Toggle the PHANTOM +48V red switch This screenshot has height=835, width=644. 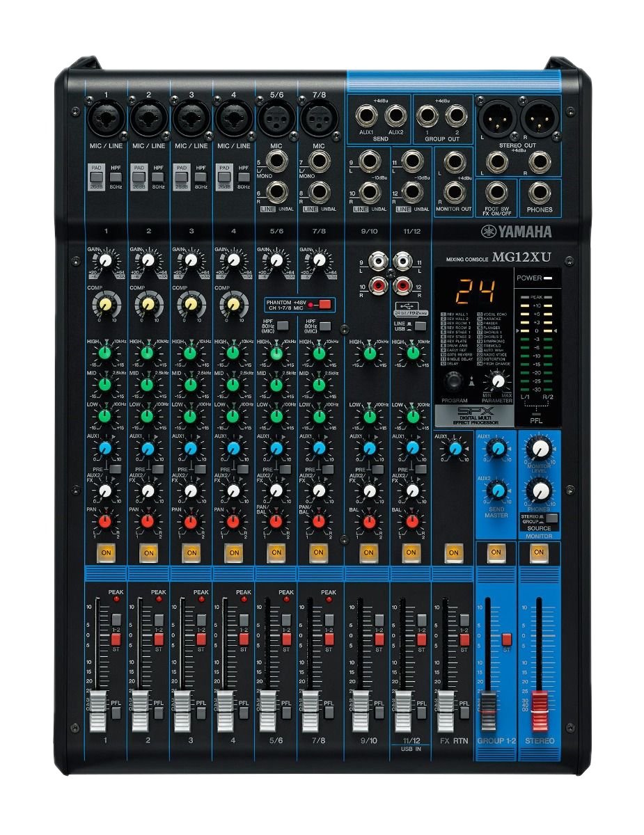324,304
